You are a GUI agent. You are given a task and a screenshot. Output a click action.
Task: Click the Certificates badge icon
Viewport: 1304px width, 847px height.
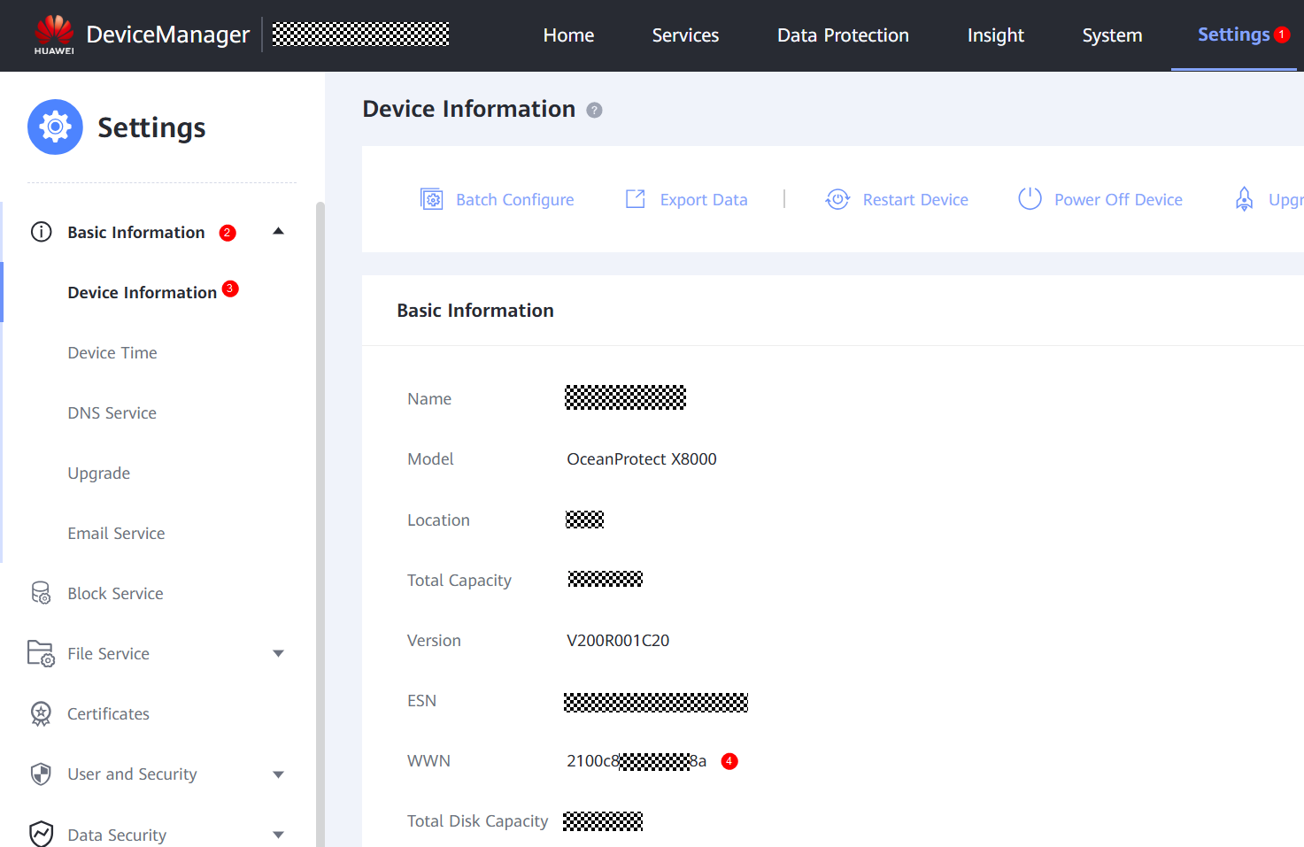point(41,713)
